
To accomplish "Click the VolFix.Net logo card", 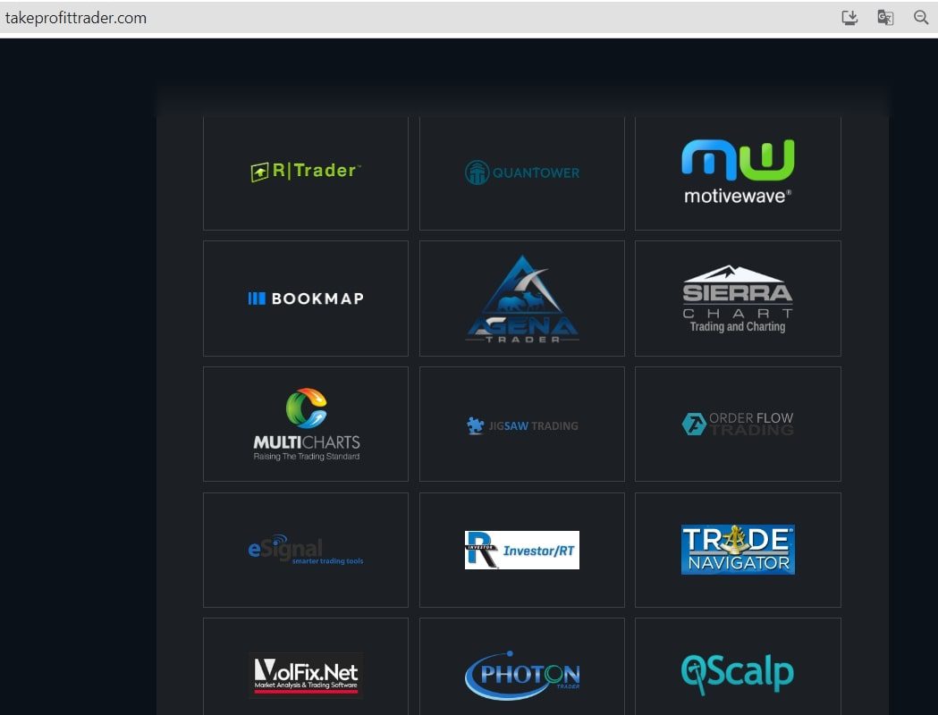I will 306,667.
